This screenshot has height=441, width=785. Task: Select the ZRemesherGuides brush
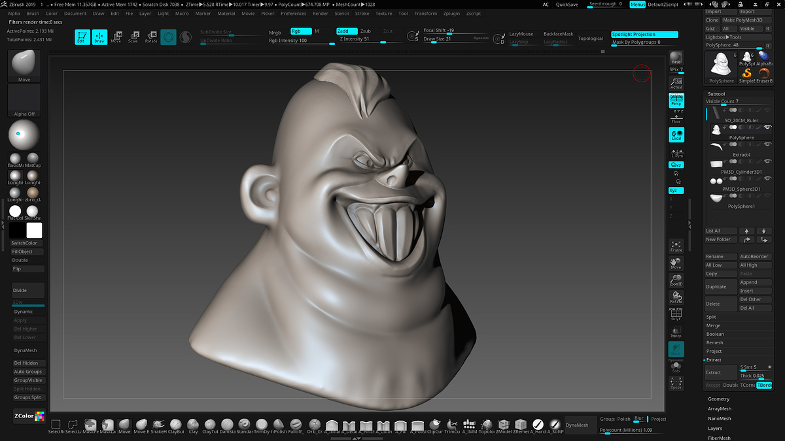(521, 425)
